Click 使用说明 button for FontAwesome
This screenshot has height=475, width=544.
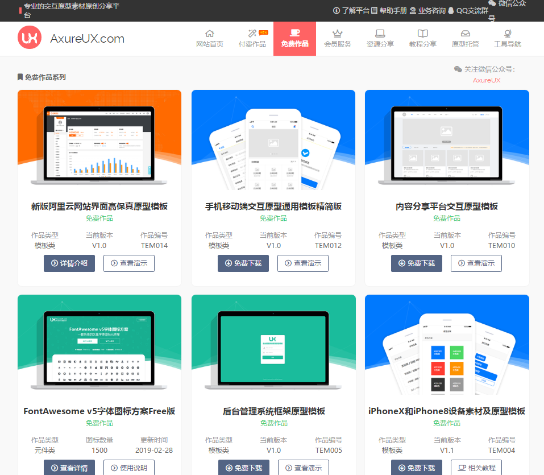[x=129, y=468]
